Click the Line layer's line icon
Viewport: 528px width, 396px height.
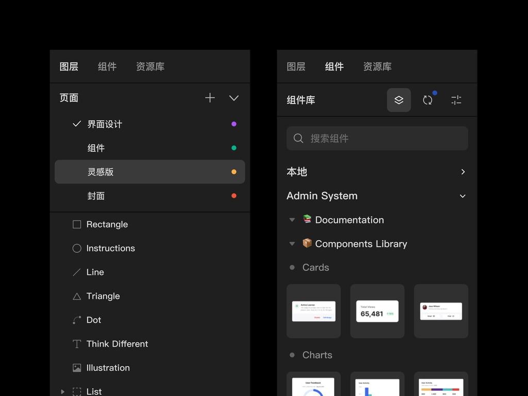(77, 272)
